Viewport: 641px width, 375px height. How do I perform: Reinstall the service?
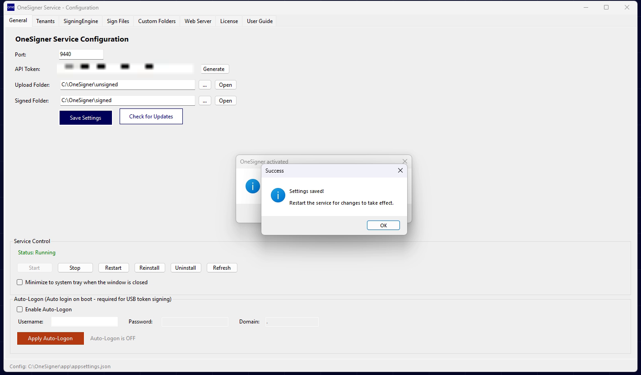click(149, 268)
